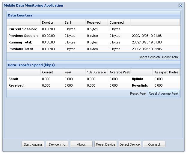The width and height of the screenshot is (187, 154).
Task: Click Previous Session combined bytes value
Action: (115, 36)
